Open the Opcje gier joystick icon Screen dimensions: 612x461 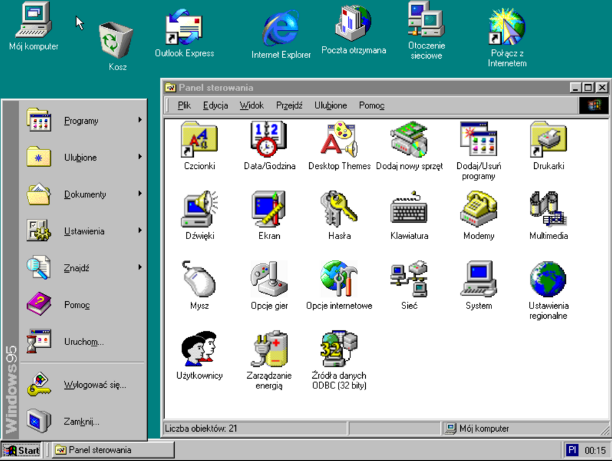269,279
